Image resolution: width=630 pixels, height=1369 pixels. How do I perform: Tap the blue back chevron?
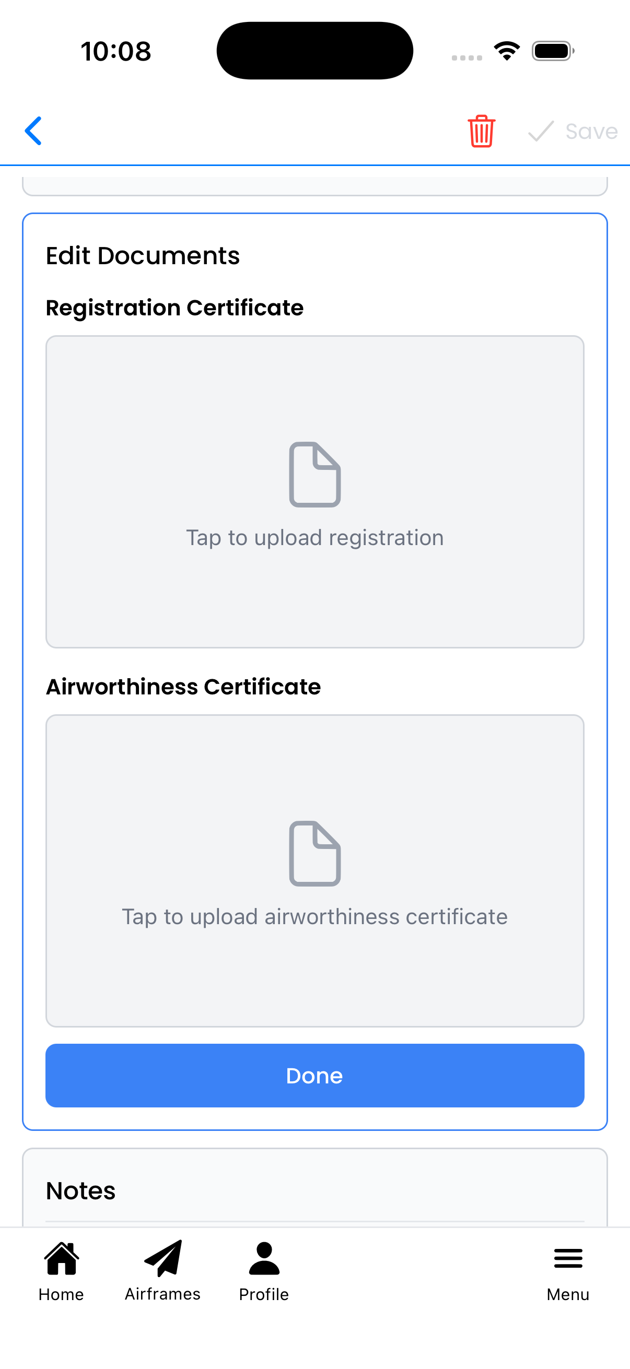(33, 131)
